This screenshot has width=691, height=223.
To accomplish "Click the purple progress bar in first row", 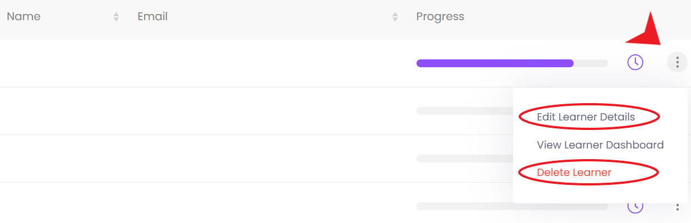I will [x=512, y=63].
